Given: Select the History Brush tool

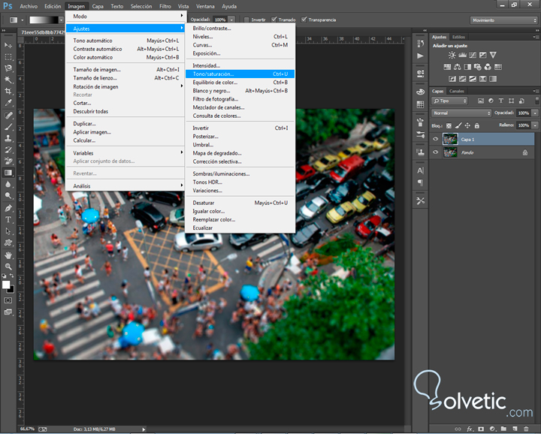Looking at the screenshot, I should click(x=8, y=149).
